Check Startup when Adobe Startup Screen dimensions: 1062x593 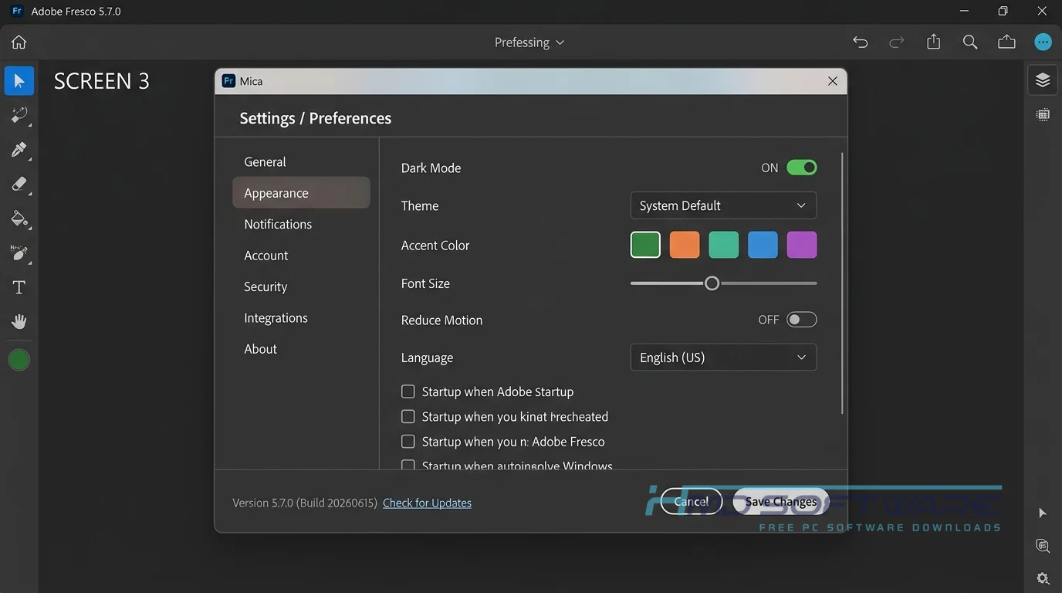(408, 391)
